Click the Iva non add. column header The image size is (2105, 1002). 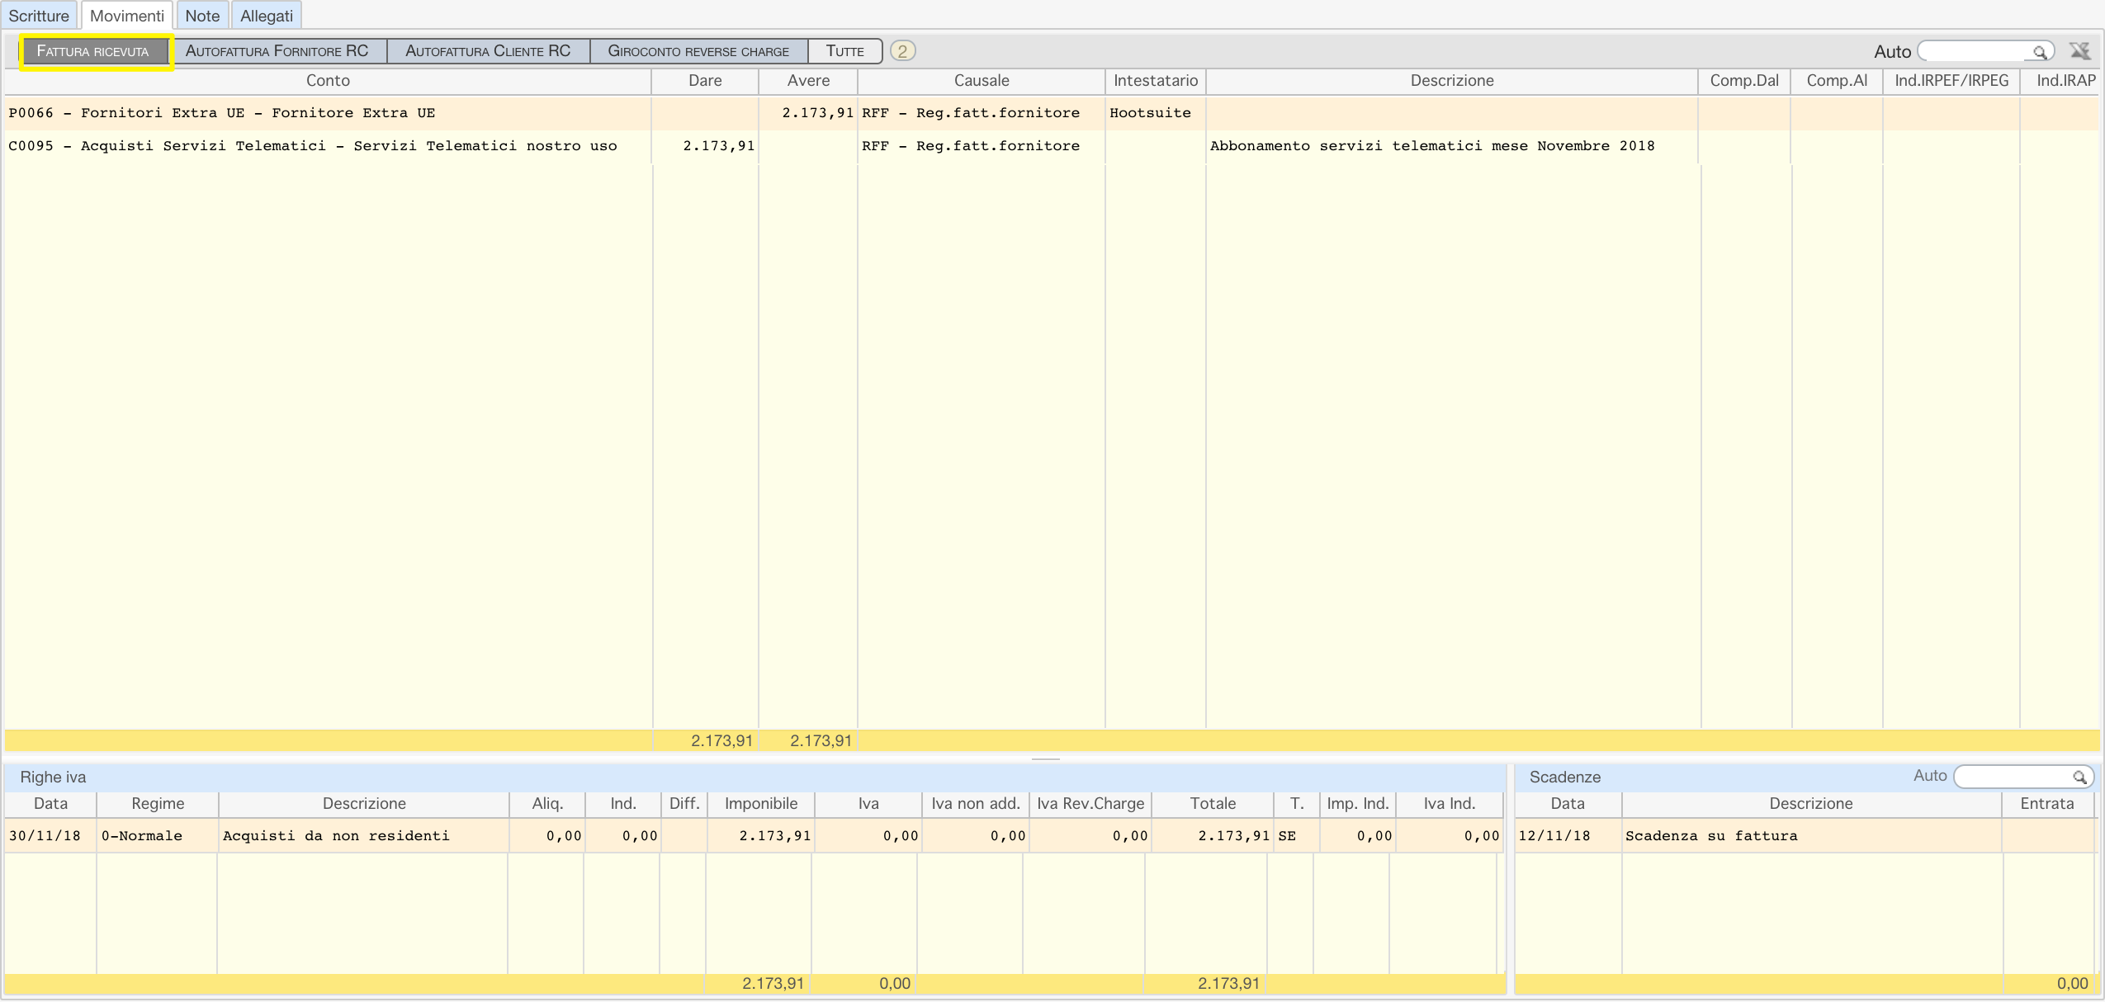(x=976, y=804)
